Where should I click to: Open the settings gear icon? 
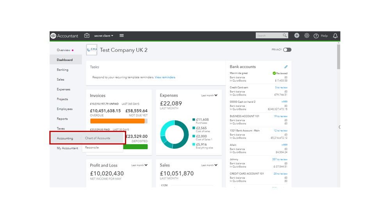tap(307, 35)
